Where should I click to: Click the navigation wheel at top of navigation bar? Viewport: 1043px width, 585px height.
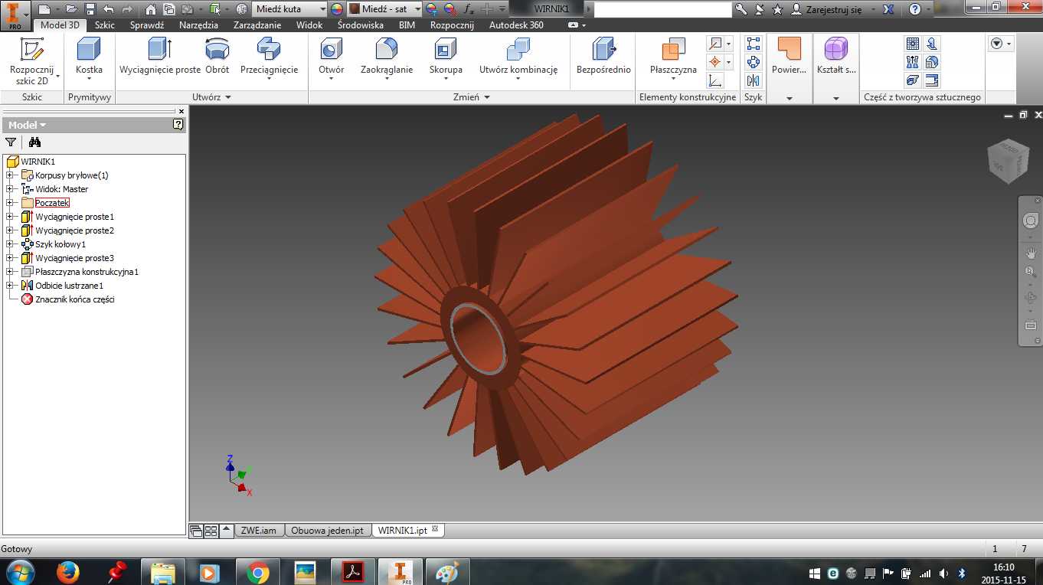coord(1031,221)
